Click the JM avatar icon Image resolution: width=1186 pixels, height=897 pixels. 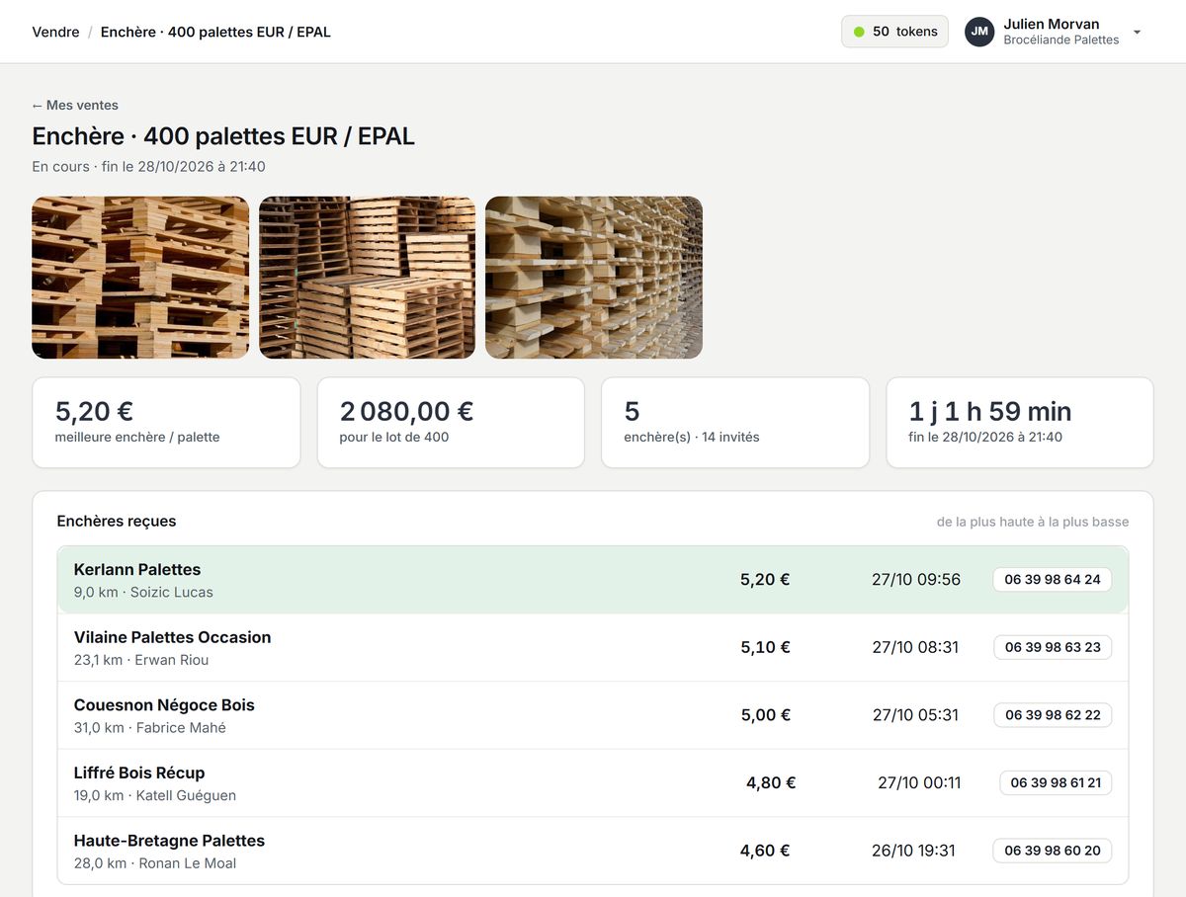[x=979, y=32]
